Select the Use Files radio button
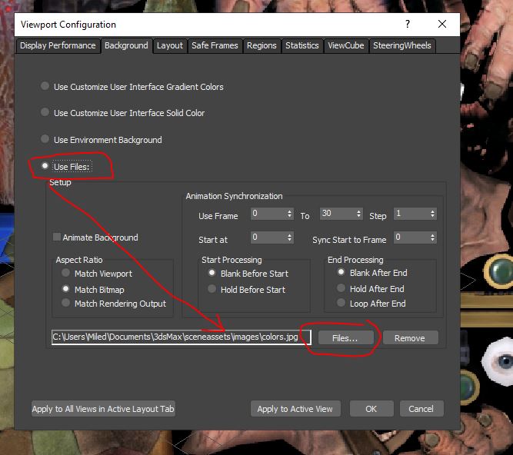 45,166
